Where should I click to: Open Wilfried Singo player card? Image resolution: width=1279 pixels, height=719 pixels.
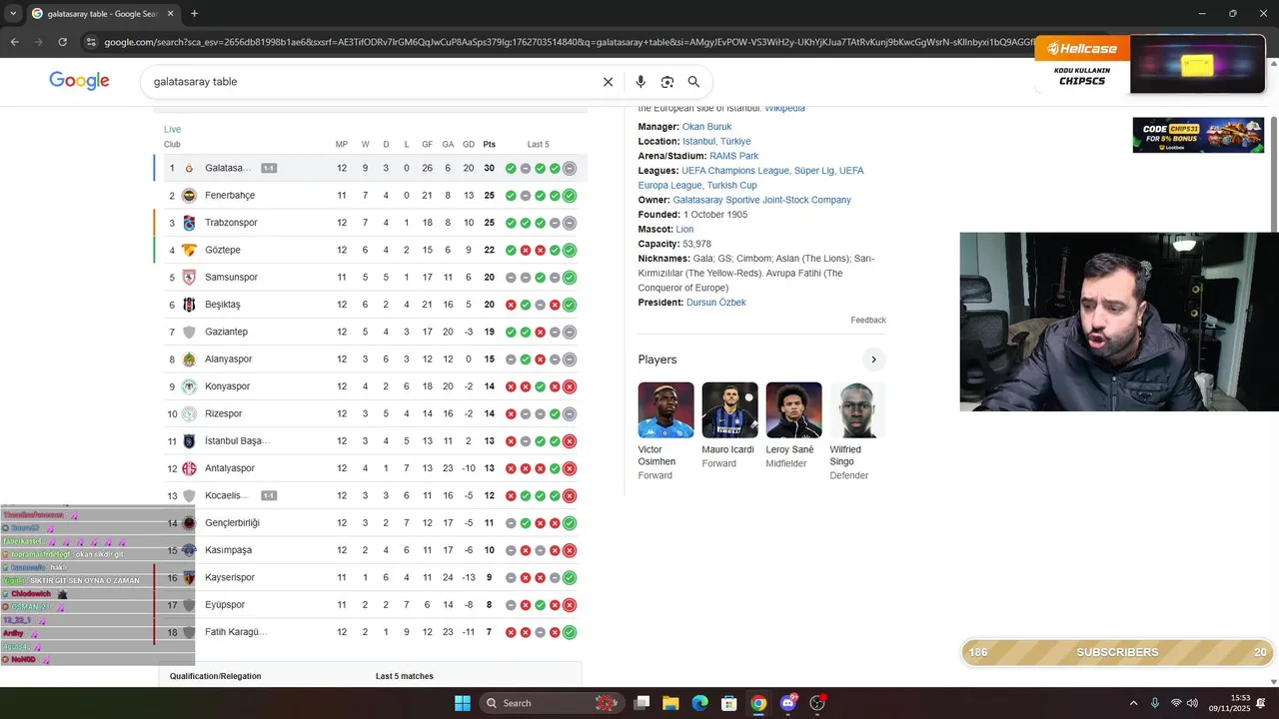[x=857, y=431]
